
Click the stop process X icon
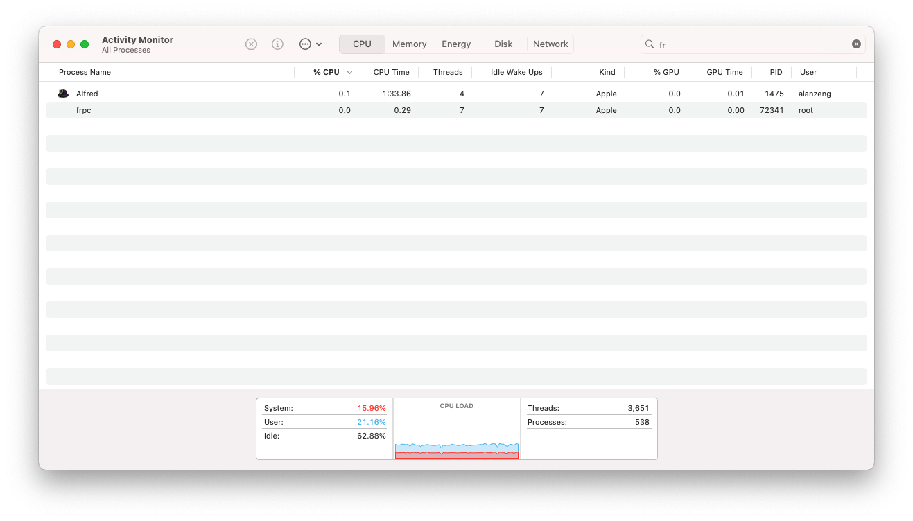[x=251, y=44]
